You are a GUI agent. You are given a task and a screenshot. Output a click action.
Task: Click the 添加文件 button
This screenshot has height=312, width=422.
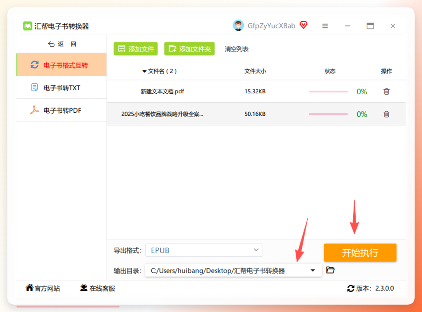tap(136, 49)
